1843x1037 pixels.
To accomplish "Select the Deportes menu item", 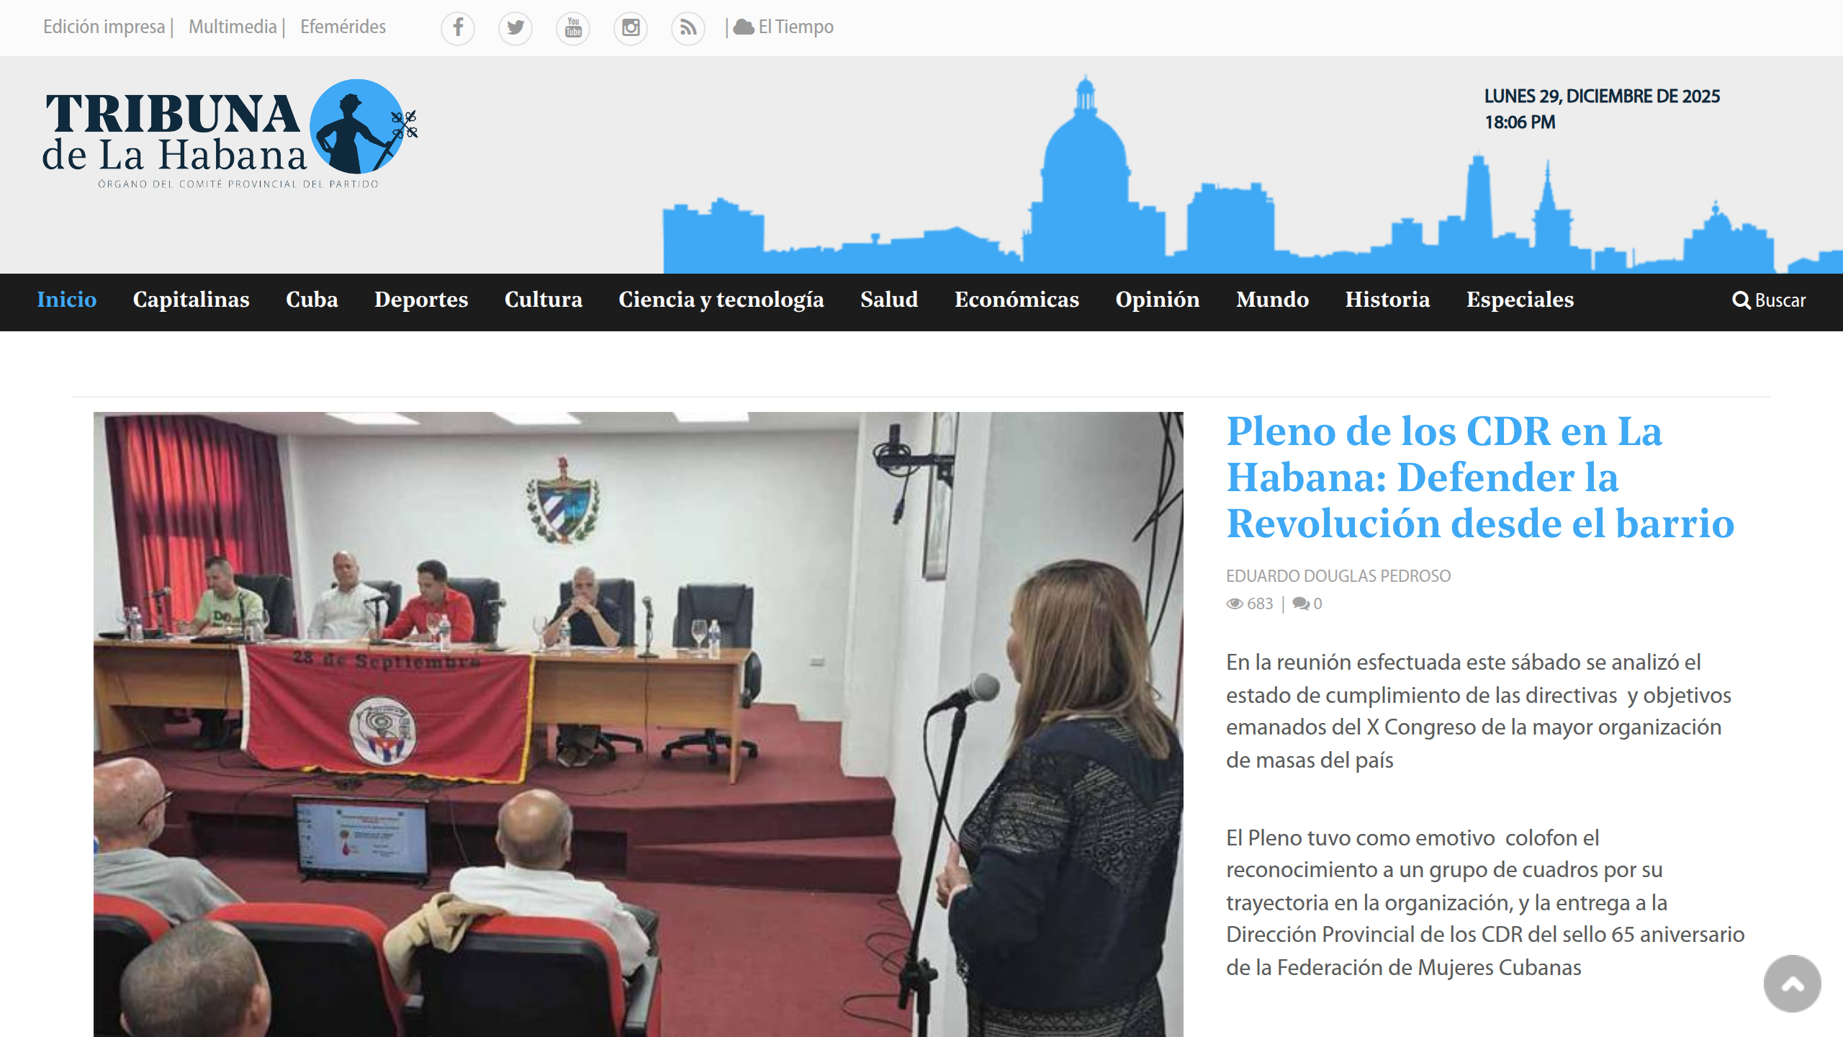I will (x=421, y=300).
